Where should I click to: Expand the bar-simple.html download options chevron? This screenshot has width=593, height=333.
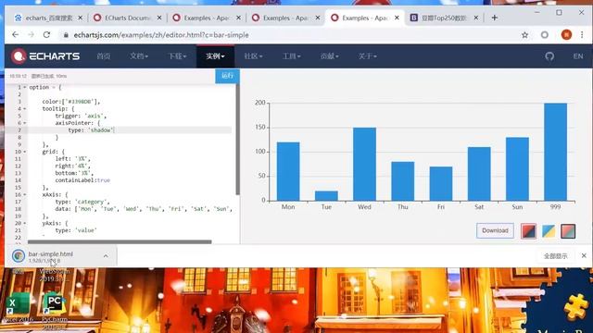pos(106,255)
